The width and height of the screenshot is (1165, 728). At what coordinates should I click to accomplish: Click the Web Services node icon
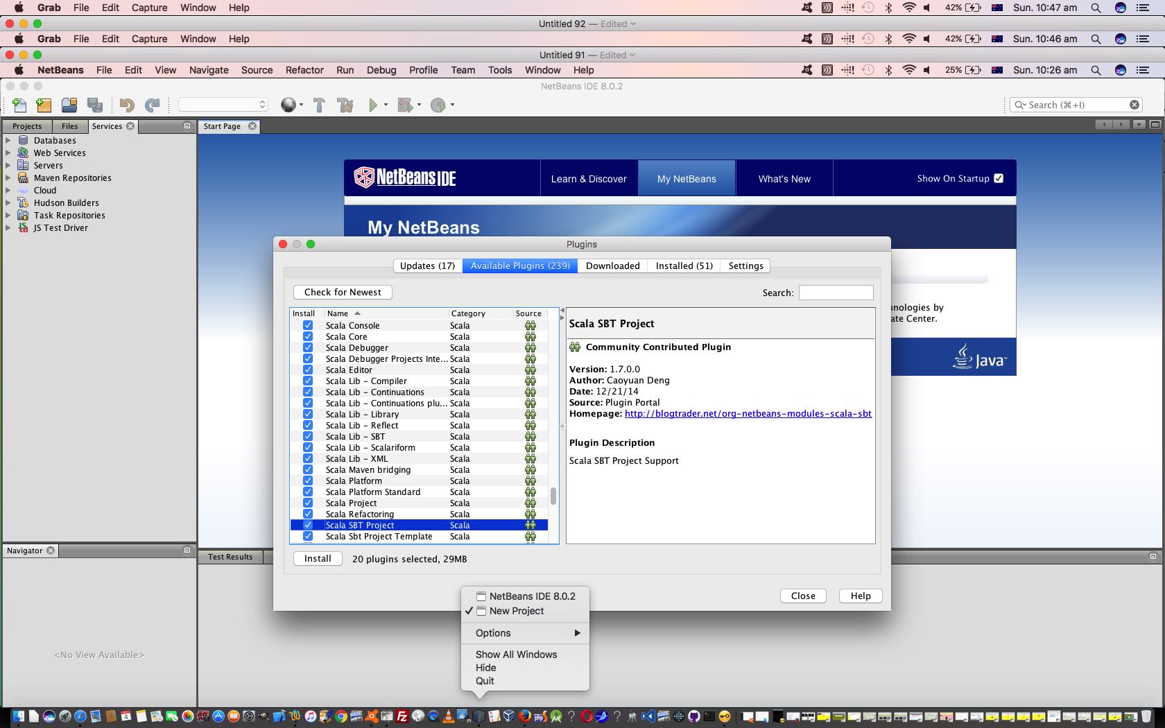click(x=23, y=153)
